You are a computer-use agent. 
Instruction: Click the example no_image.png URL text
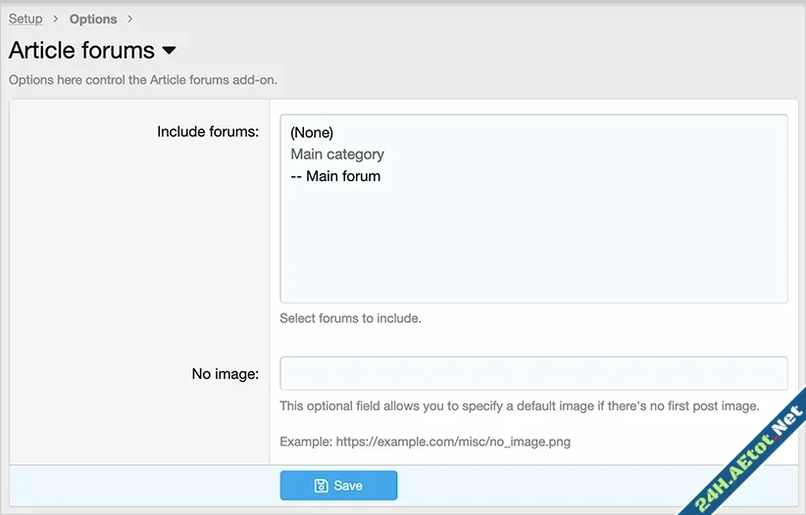point(425,442)
